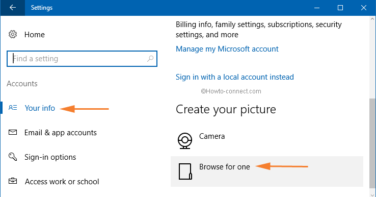The image size is (376, 197).
Task: Click the envelope icon for Email accounts
Action: tap(13, 132)
